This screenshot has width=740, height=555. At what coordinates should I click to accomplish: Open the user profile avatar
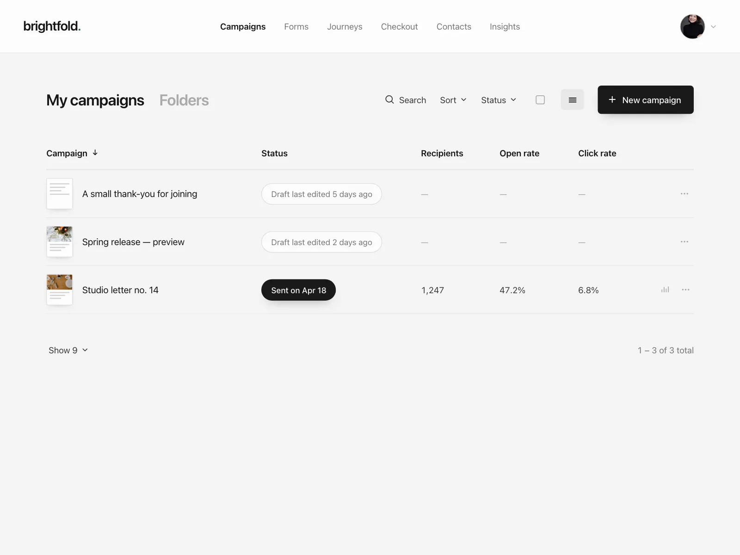(692, 26)
